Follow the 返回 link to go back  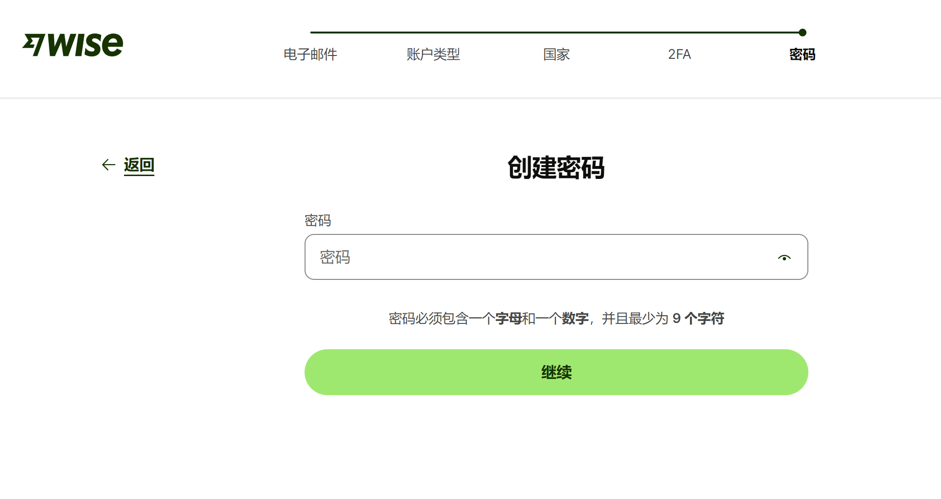pyautogui.click(x=139, y=165)
